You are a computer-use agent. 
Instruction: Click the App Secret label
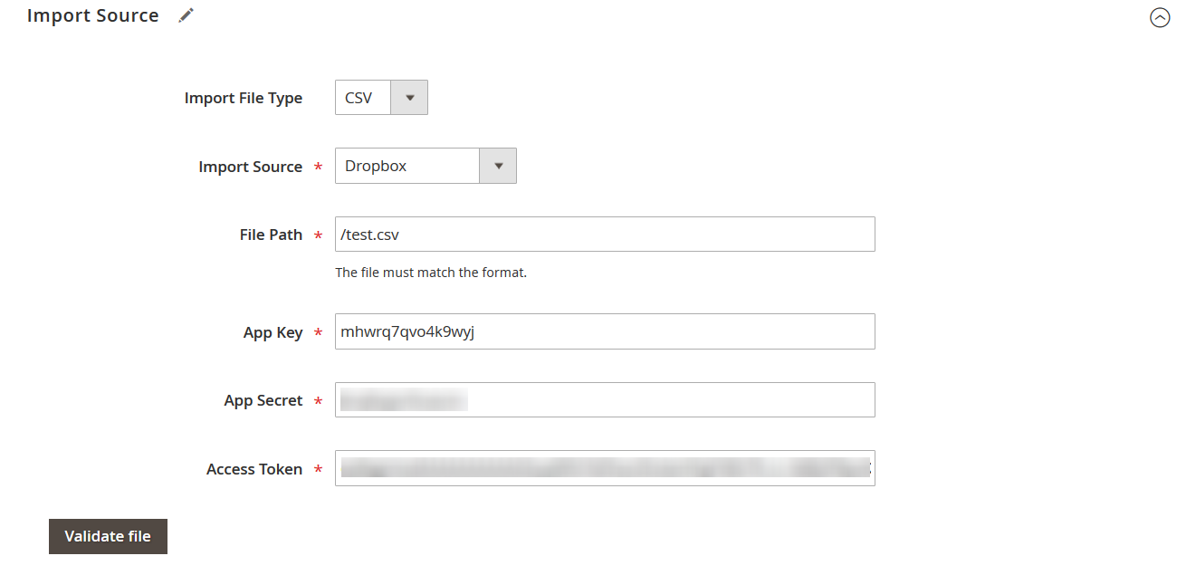263,400
